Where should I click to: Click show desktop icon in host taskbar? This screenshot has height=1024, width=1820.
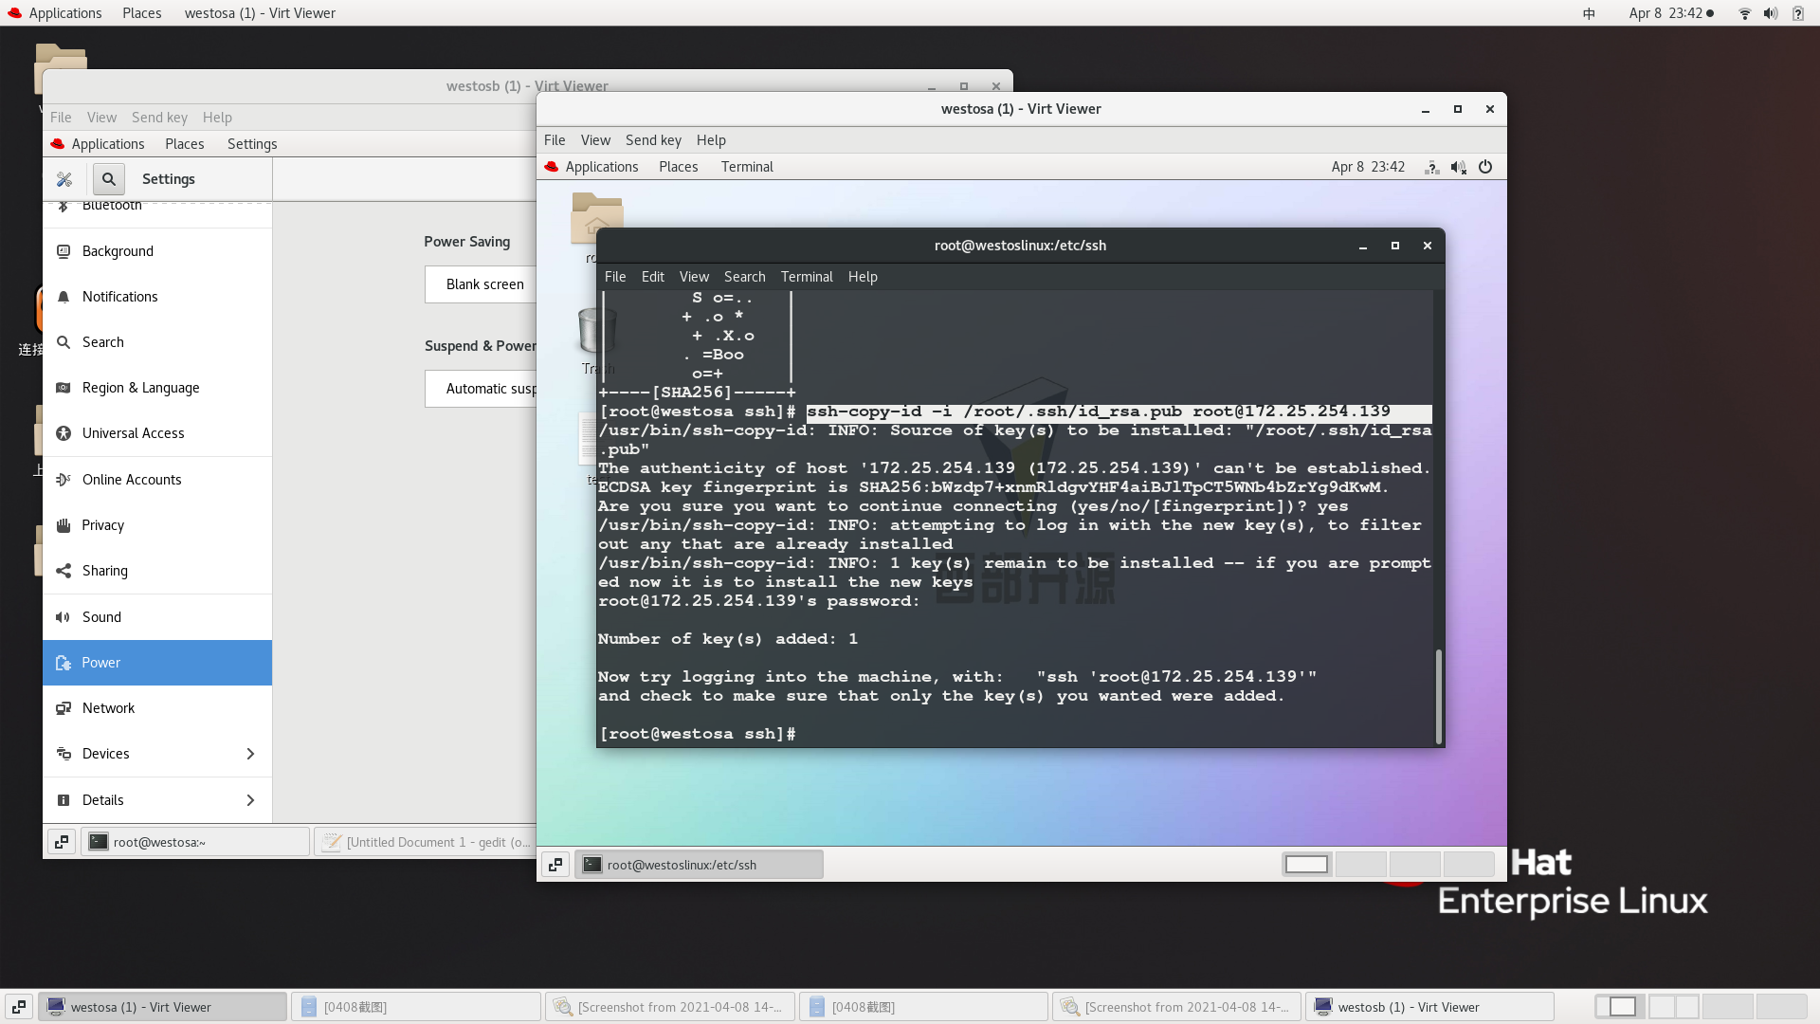tap(19, 1007)
